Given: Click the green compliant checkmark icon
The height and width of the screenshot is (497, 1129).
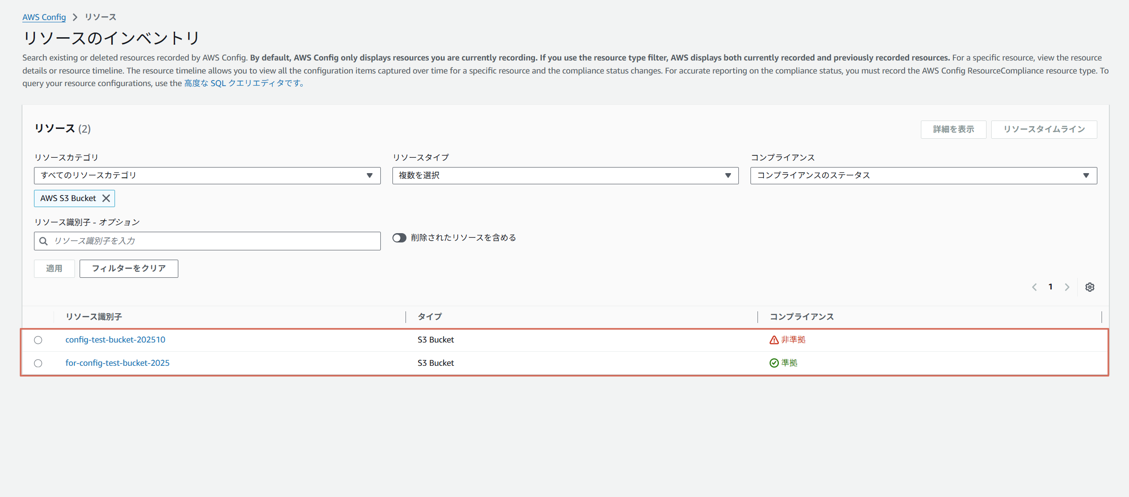Looking at the screenshot, I should (774, 363).
